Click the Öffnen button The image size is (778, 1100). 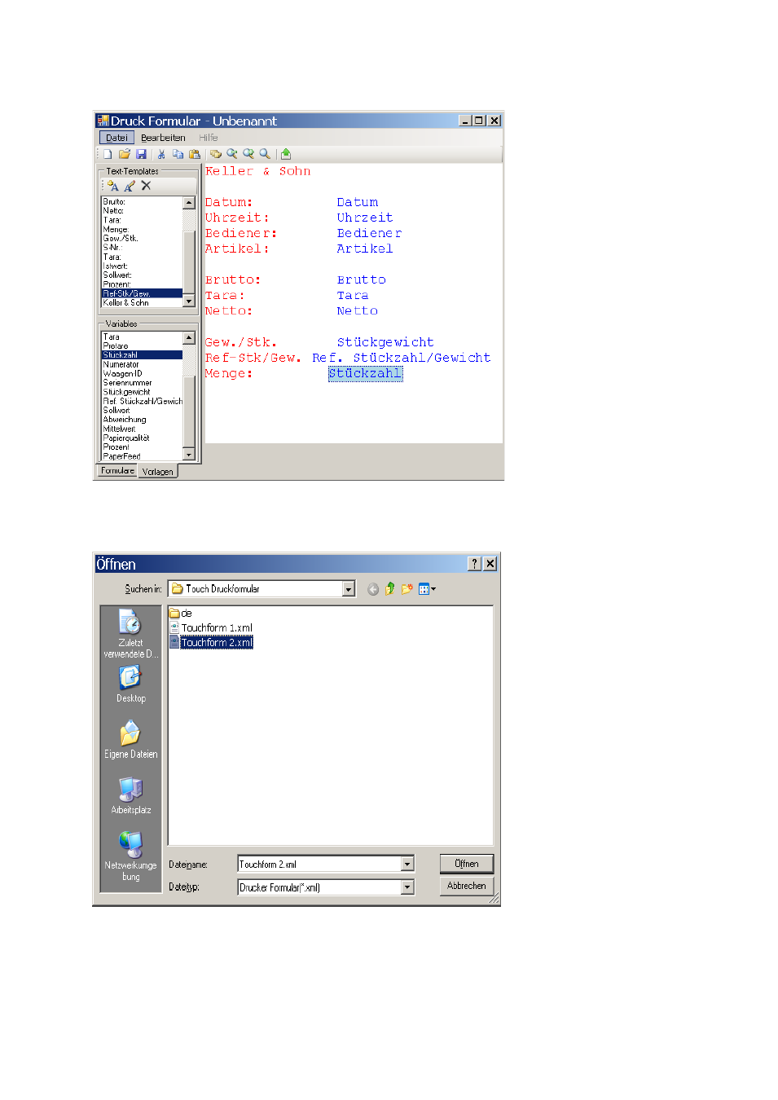point(467,864)
